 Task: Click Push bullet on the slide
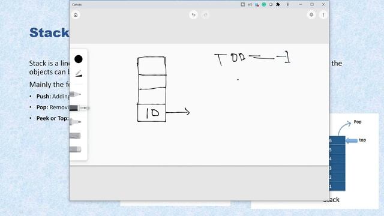(53, 97)
